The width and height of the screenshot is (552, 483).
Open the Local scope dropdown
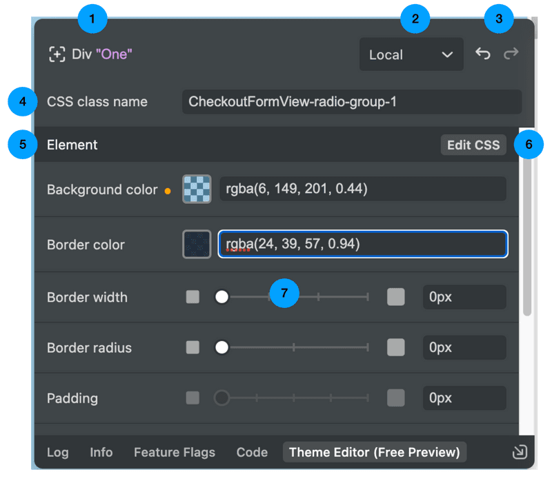pos(411,54)
